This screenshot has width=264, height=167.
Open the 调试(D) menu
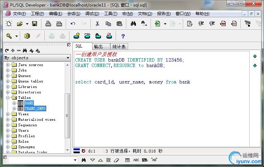[x=92, y=14]
